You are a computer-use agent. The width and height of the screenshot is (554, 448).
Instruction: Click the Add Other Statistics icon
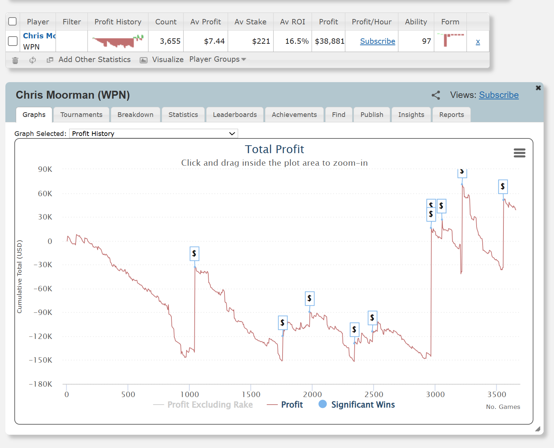(50, 60)
